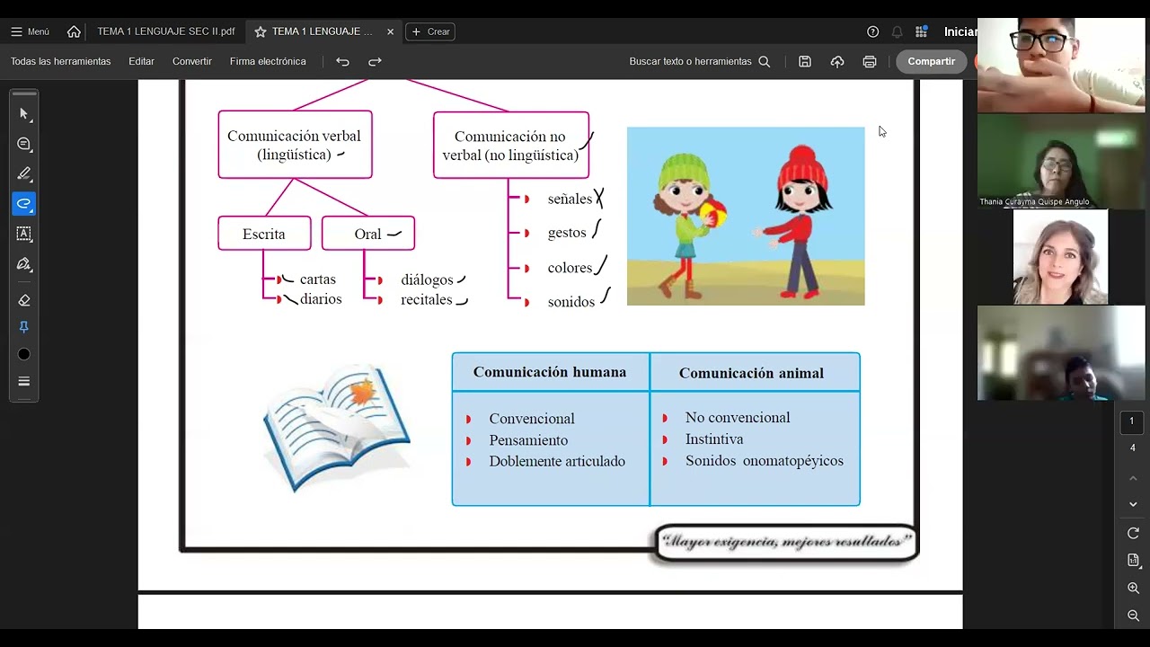
Task: Select the eraser tool
Action: point(24,300)
